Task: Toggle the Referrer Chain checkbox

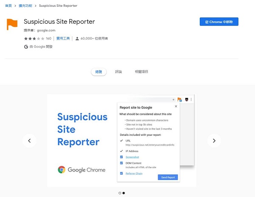Action: tap(122, 173)
